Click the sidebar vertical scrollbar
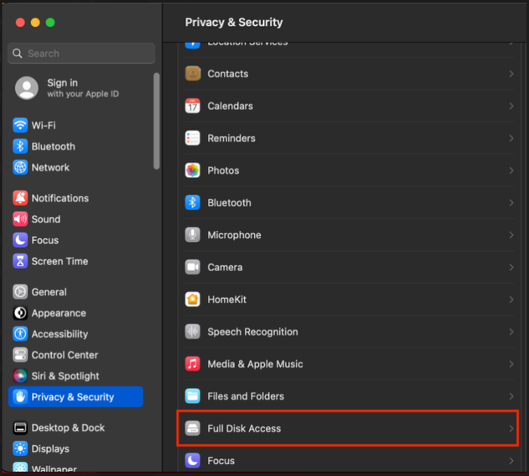Screen dimensions: 529x476 point(157,120)
